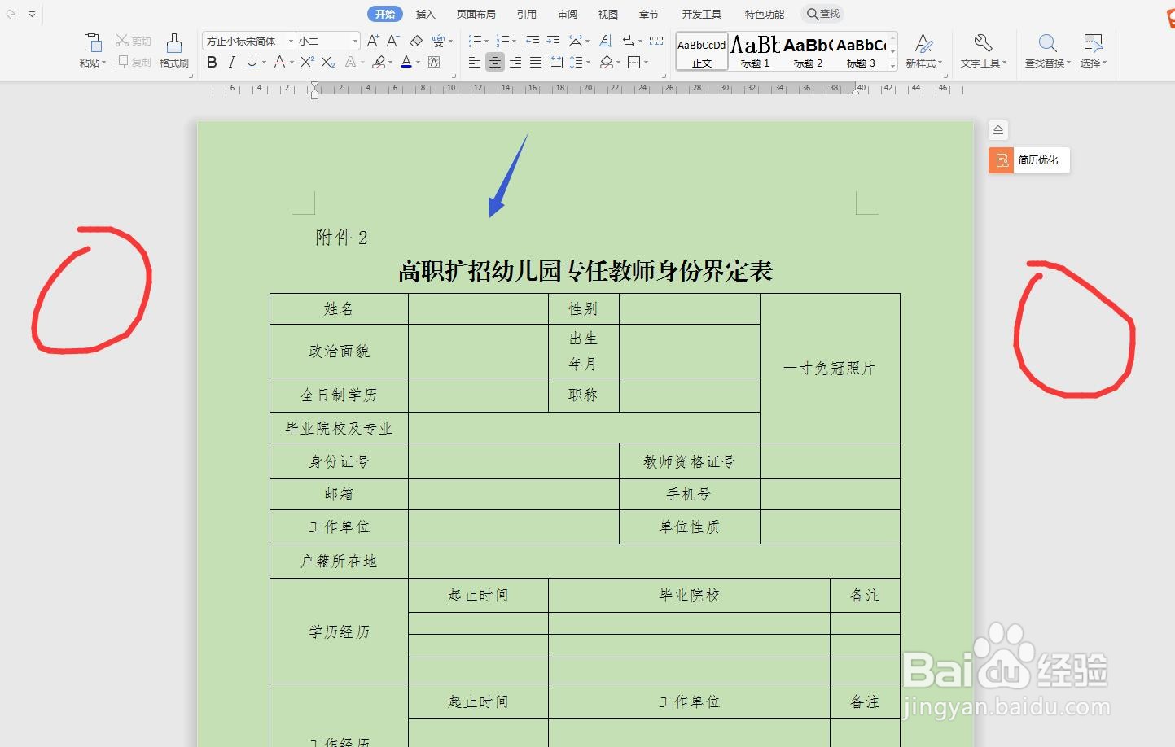Expand the Paste (粘贴) dropdown arrow
Viewport: 1175px width, 747px height.
[x=103, y=63]
